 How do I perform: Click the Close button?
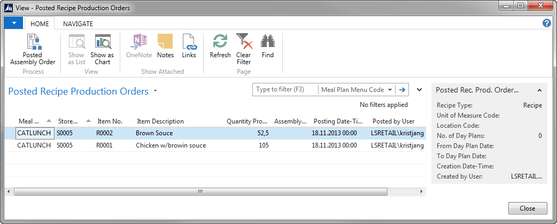coord(527,208)
